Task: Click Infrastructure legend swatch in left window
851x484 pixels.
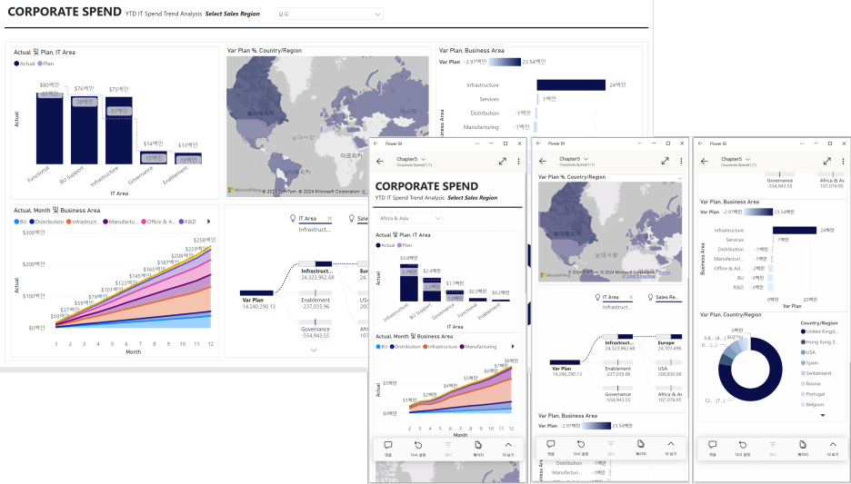Action: click(x=425, y=346)
